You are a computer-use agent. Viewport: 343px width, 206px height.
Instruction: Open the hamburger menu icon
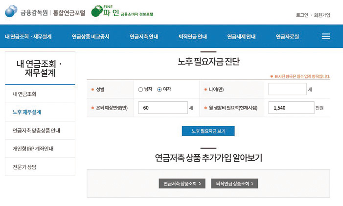pos(325,37)
